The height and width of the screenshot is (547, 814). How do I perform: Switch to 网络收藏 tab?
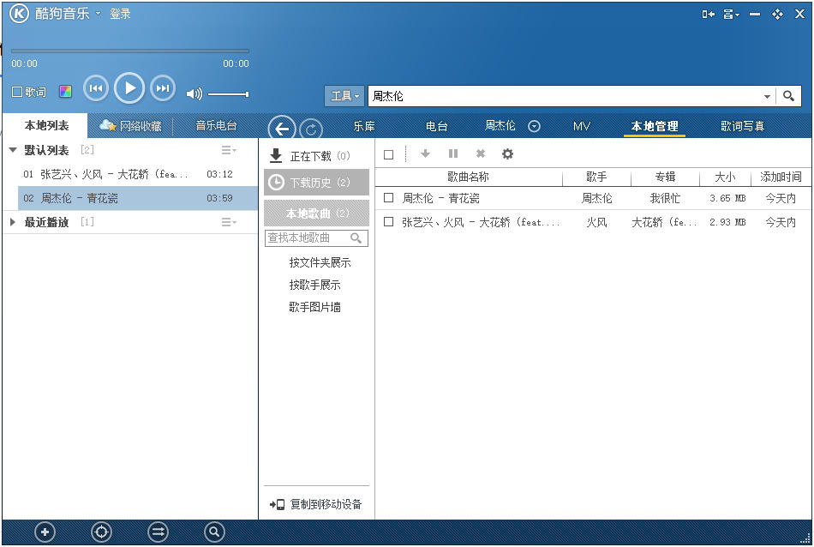coord(130,126)
